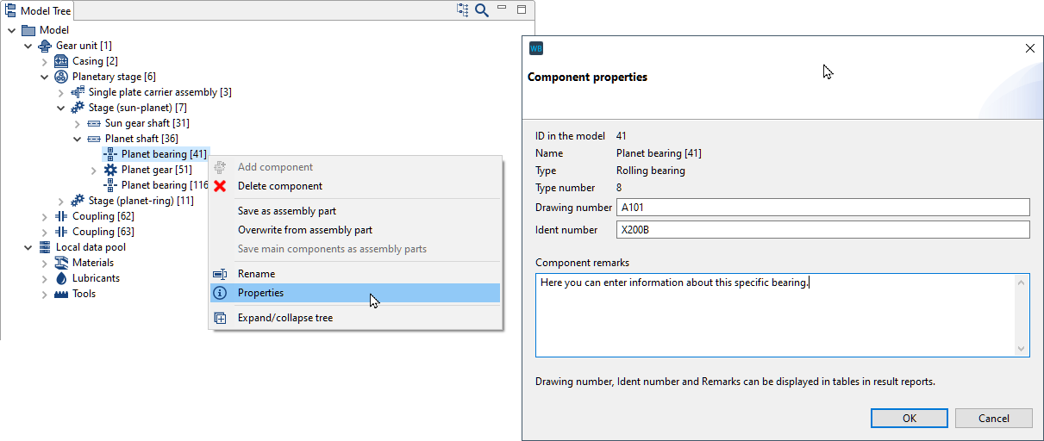Expand the Lubricants node
This screenshot has width=1044, height=441.
(45, 278)
